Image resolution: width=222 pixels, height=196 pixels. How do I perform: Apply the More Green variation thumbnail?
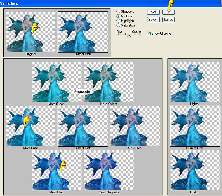pyautogui.click(x=57, y=82)
